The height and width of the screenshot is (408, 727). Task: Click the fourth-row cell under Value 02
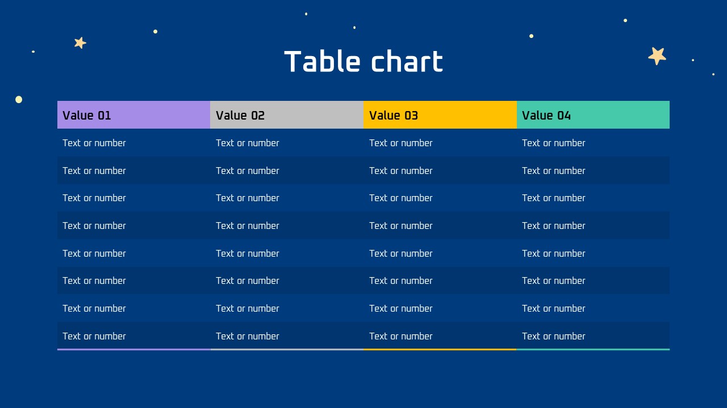(x=287, y=226)
